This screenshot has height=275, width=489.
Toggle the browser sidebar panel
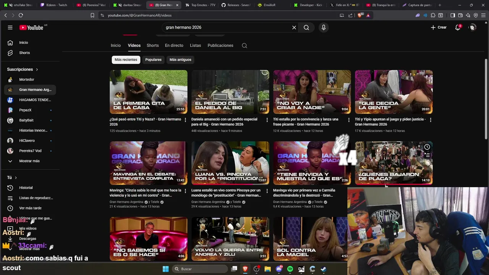453,15
